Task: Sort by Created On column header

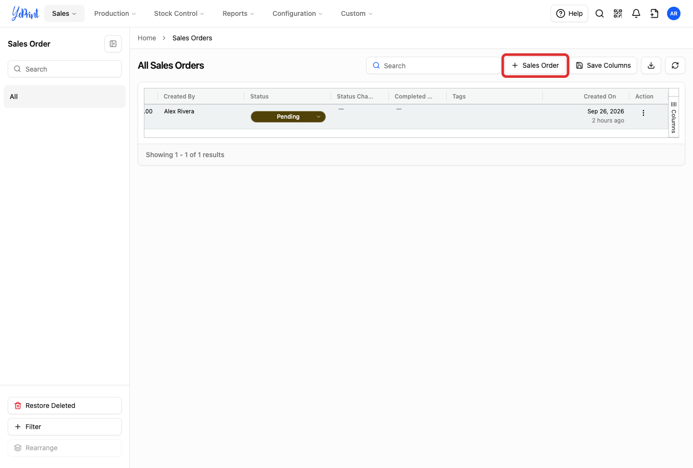Action: [586, 97]
